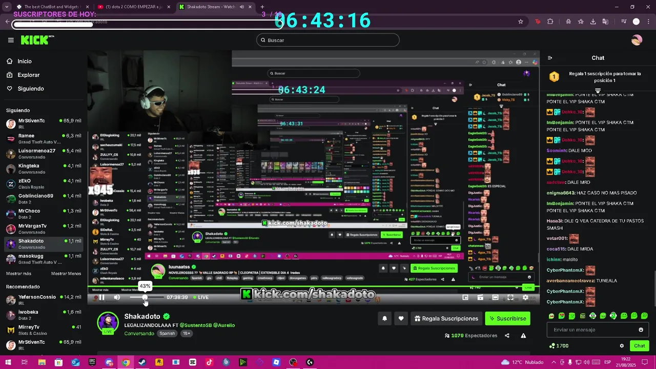Report the stream via warning triangle
Screen dimensions: 656x369
[523, 336]
